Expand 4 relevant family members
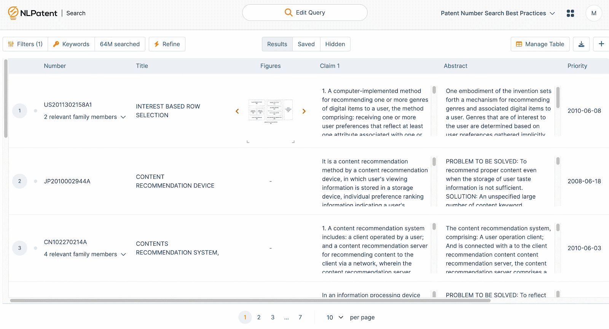 pyautogui.click(x=84, y=254)
